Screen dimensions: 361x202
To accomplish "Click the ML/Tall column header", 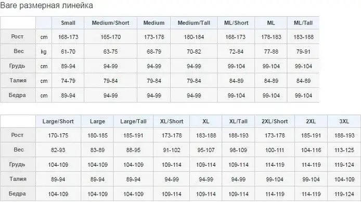I will point(303,23).
